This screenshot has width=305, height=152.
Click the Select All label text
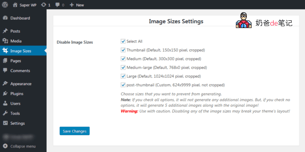pos(135,41)
